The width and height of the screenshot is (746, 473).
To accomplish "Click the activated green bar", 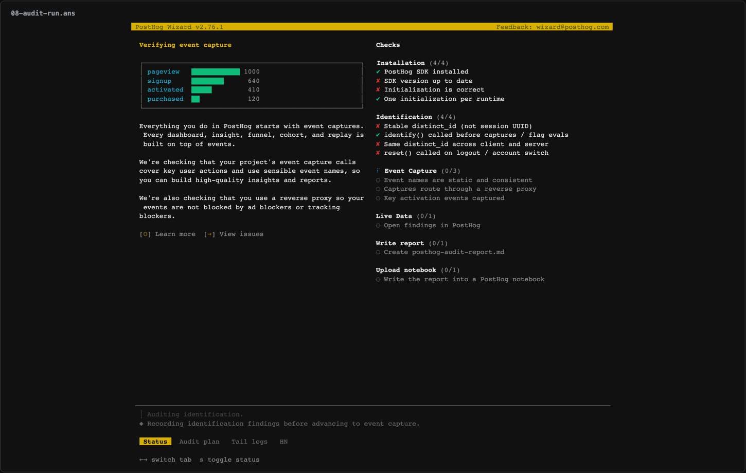I will point(202,90).
